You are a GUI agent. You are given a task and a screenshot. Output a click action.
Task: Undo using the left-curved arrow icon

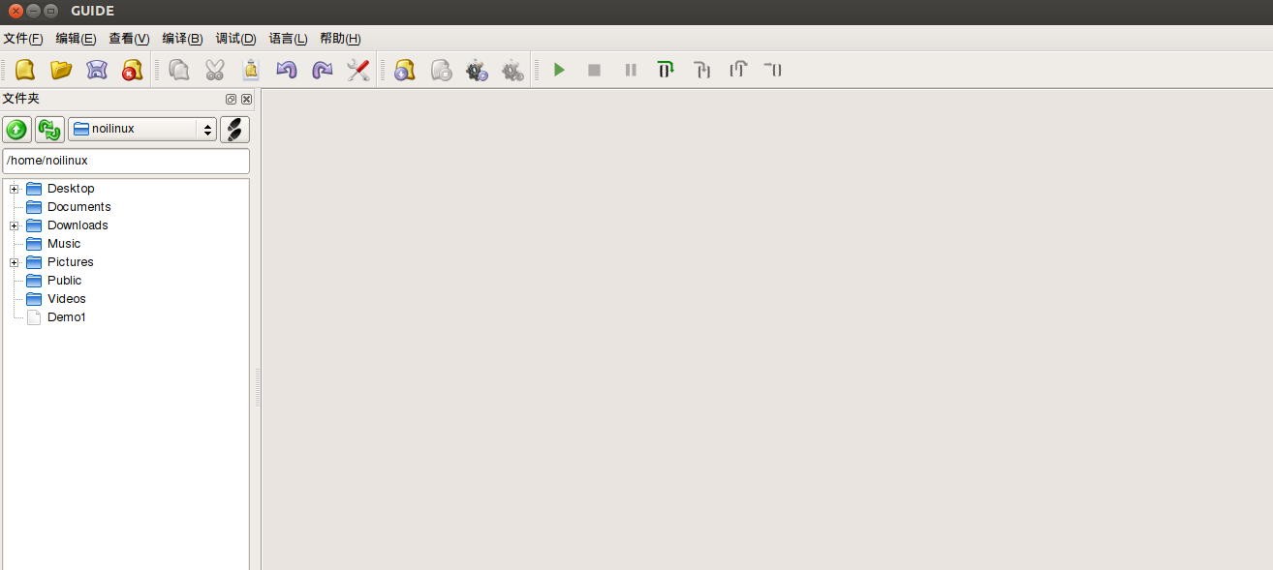[287, 70]
